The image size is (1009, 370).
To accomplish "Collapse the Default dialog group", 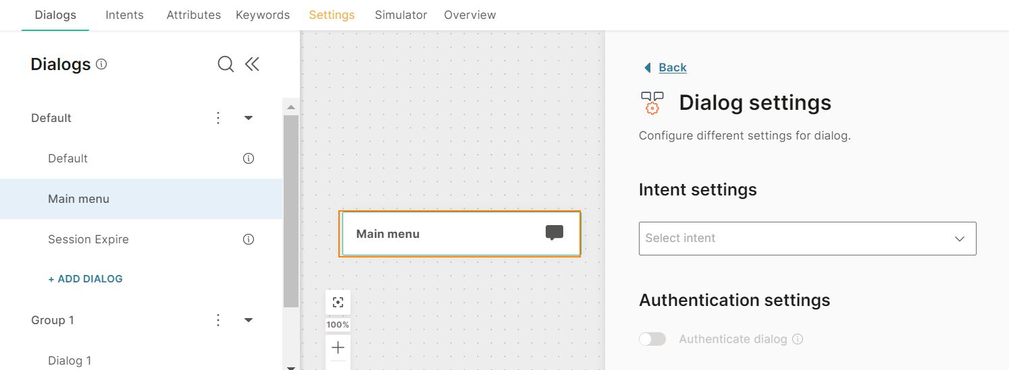I will pos(249,118).
